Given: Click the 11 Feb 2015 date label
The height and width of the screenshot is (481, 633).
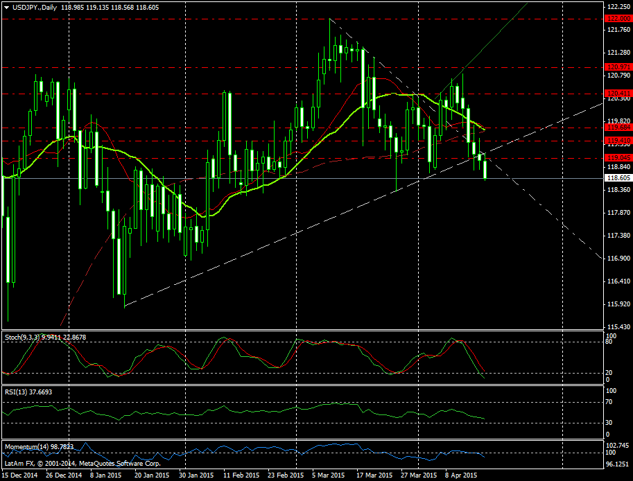Looking at the screenshot, I should tap(243, 475).
